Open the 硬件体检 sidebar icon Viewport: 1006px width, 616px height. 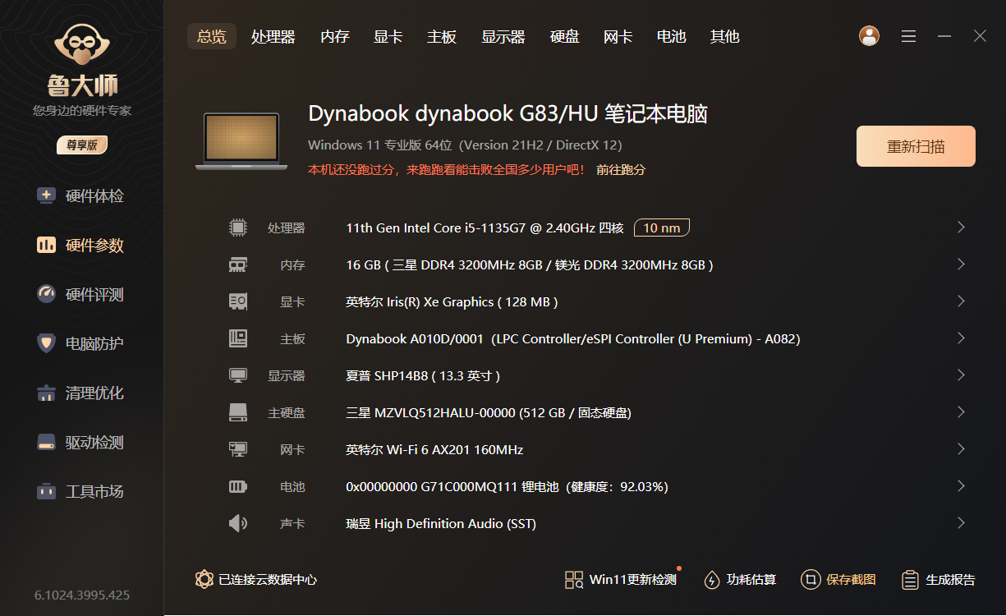(47, 196)
